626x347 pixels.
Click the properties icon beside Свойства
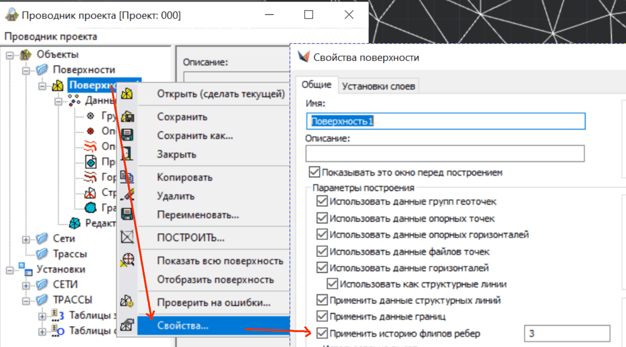[127, 325]
